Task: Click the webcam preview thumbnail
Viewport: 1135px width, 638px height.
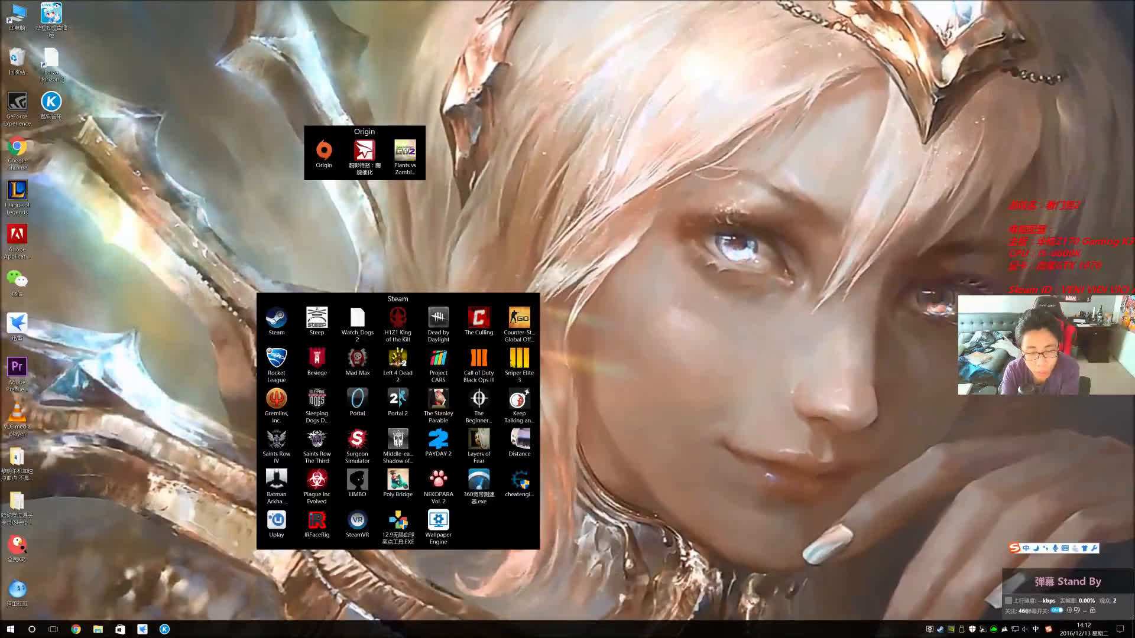Action: [1046, 345]
